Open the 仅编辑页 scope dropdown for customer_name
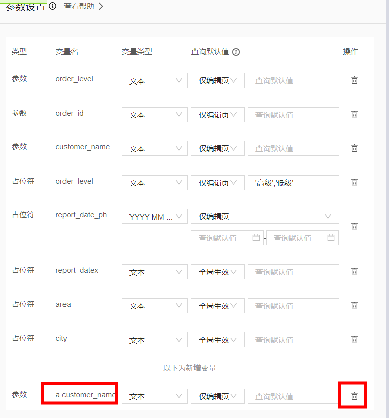 pos(218,149)
